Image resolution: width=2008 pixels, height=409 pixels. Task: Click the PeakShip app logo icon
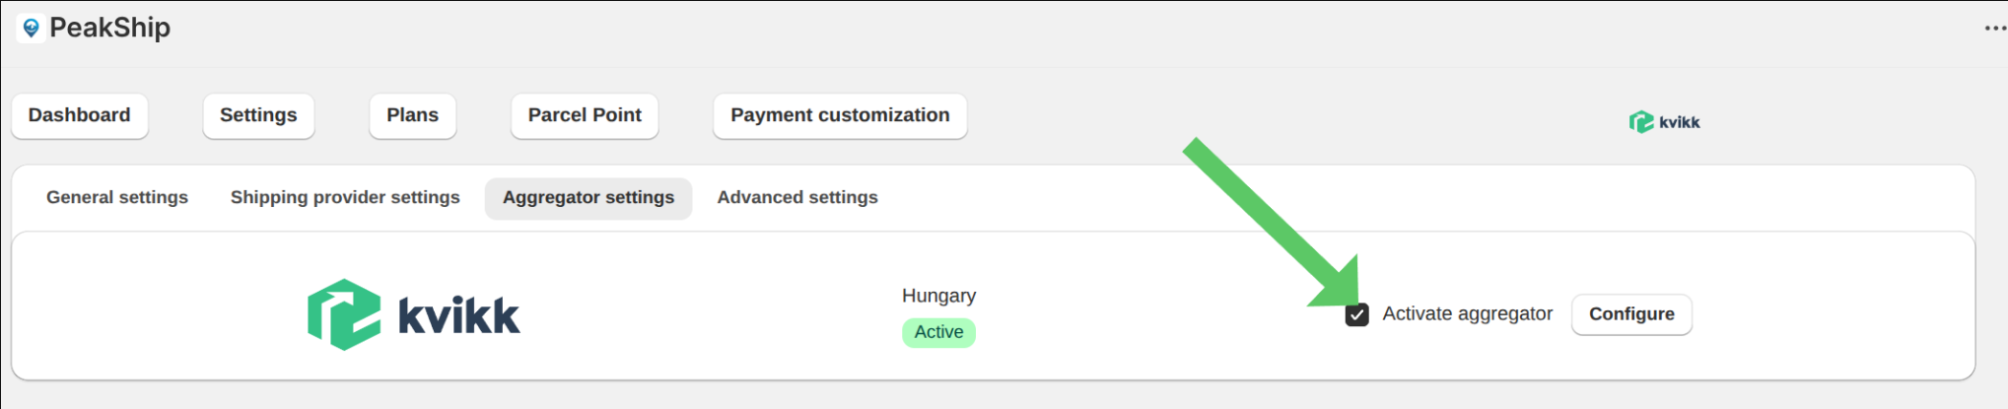pos(31,28)
